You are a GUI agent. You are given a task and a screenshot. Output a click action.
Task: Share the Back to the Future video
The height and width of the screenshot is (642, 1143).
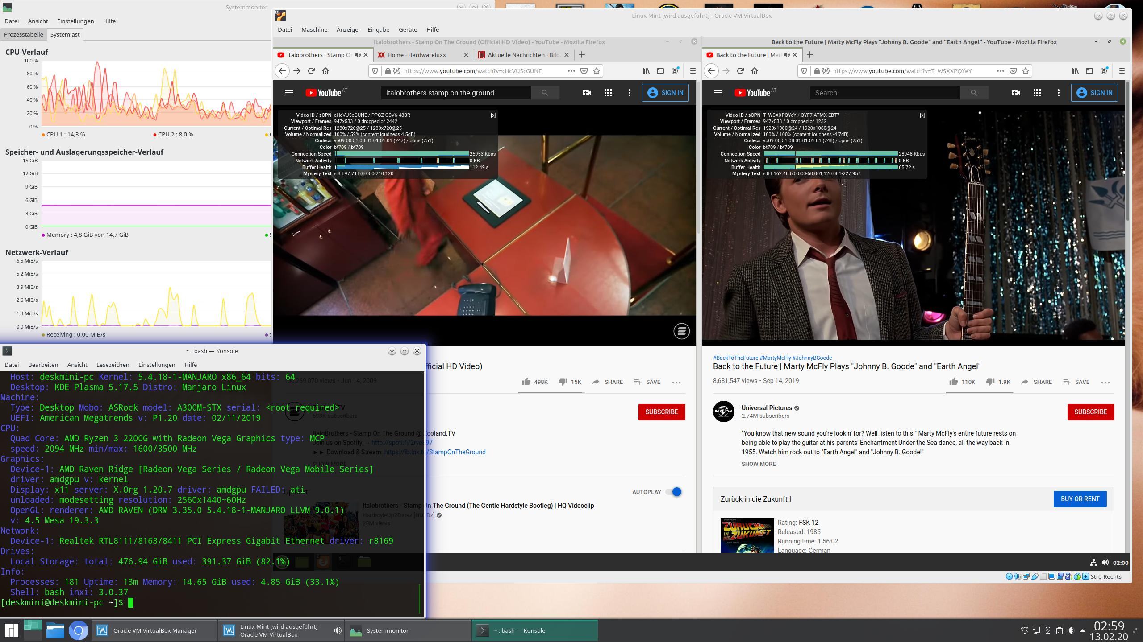(x=1036, y=382)
